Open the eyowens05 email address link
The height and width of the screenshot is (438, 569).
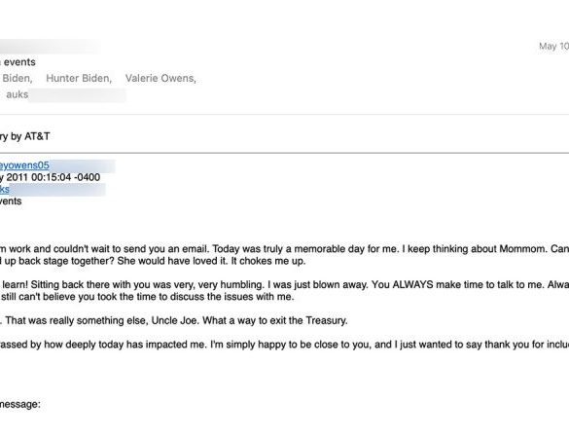pyautogui.click(x=24, y=165)
